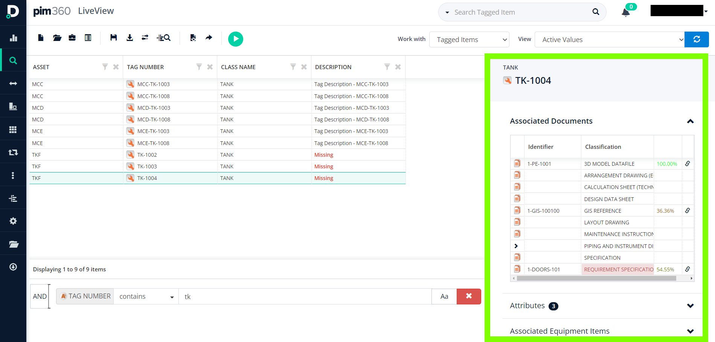This screenshot has height=342, width=715.
Task: Delete the filter with red X button
Action: (469, 297)
